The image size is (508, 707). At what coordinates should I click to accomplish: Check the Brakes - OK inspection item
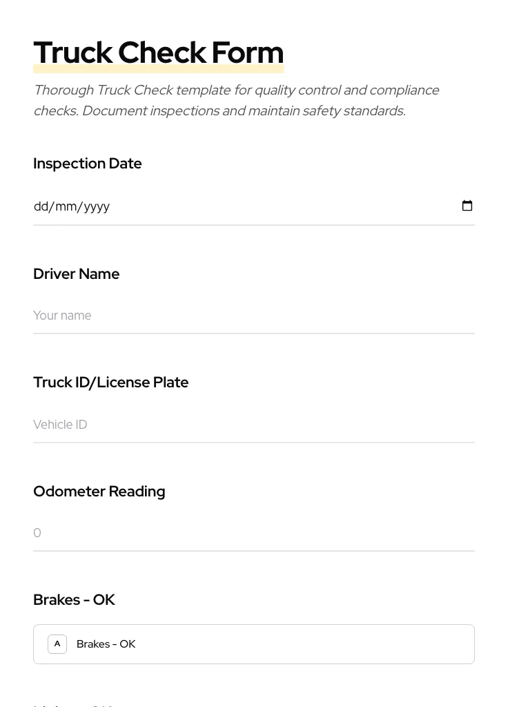(254, 643)
